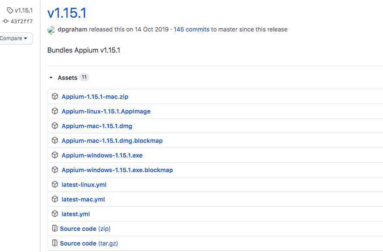383x252 pixels.
Task: Click the package icon for Appium-linux-1.15.1.AppImage
Action: point(55,111)
